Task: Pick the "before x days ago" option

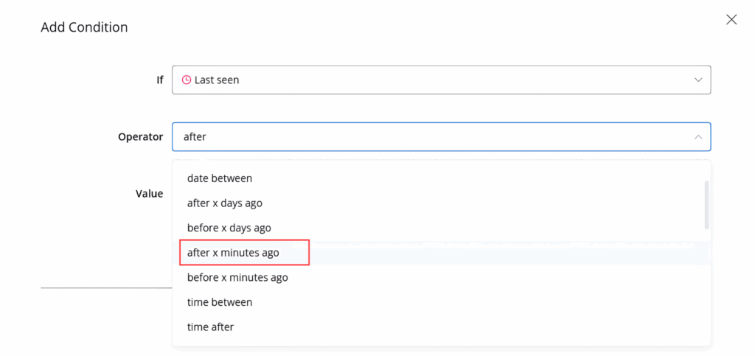Action: pos(229,228)
